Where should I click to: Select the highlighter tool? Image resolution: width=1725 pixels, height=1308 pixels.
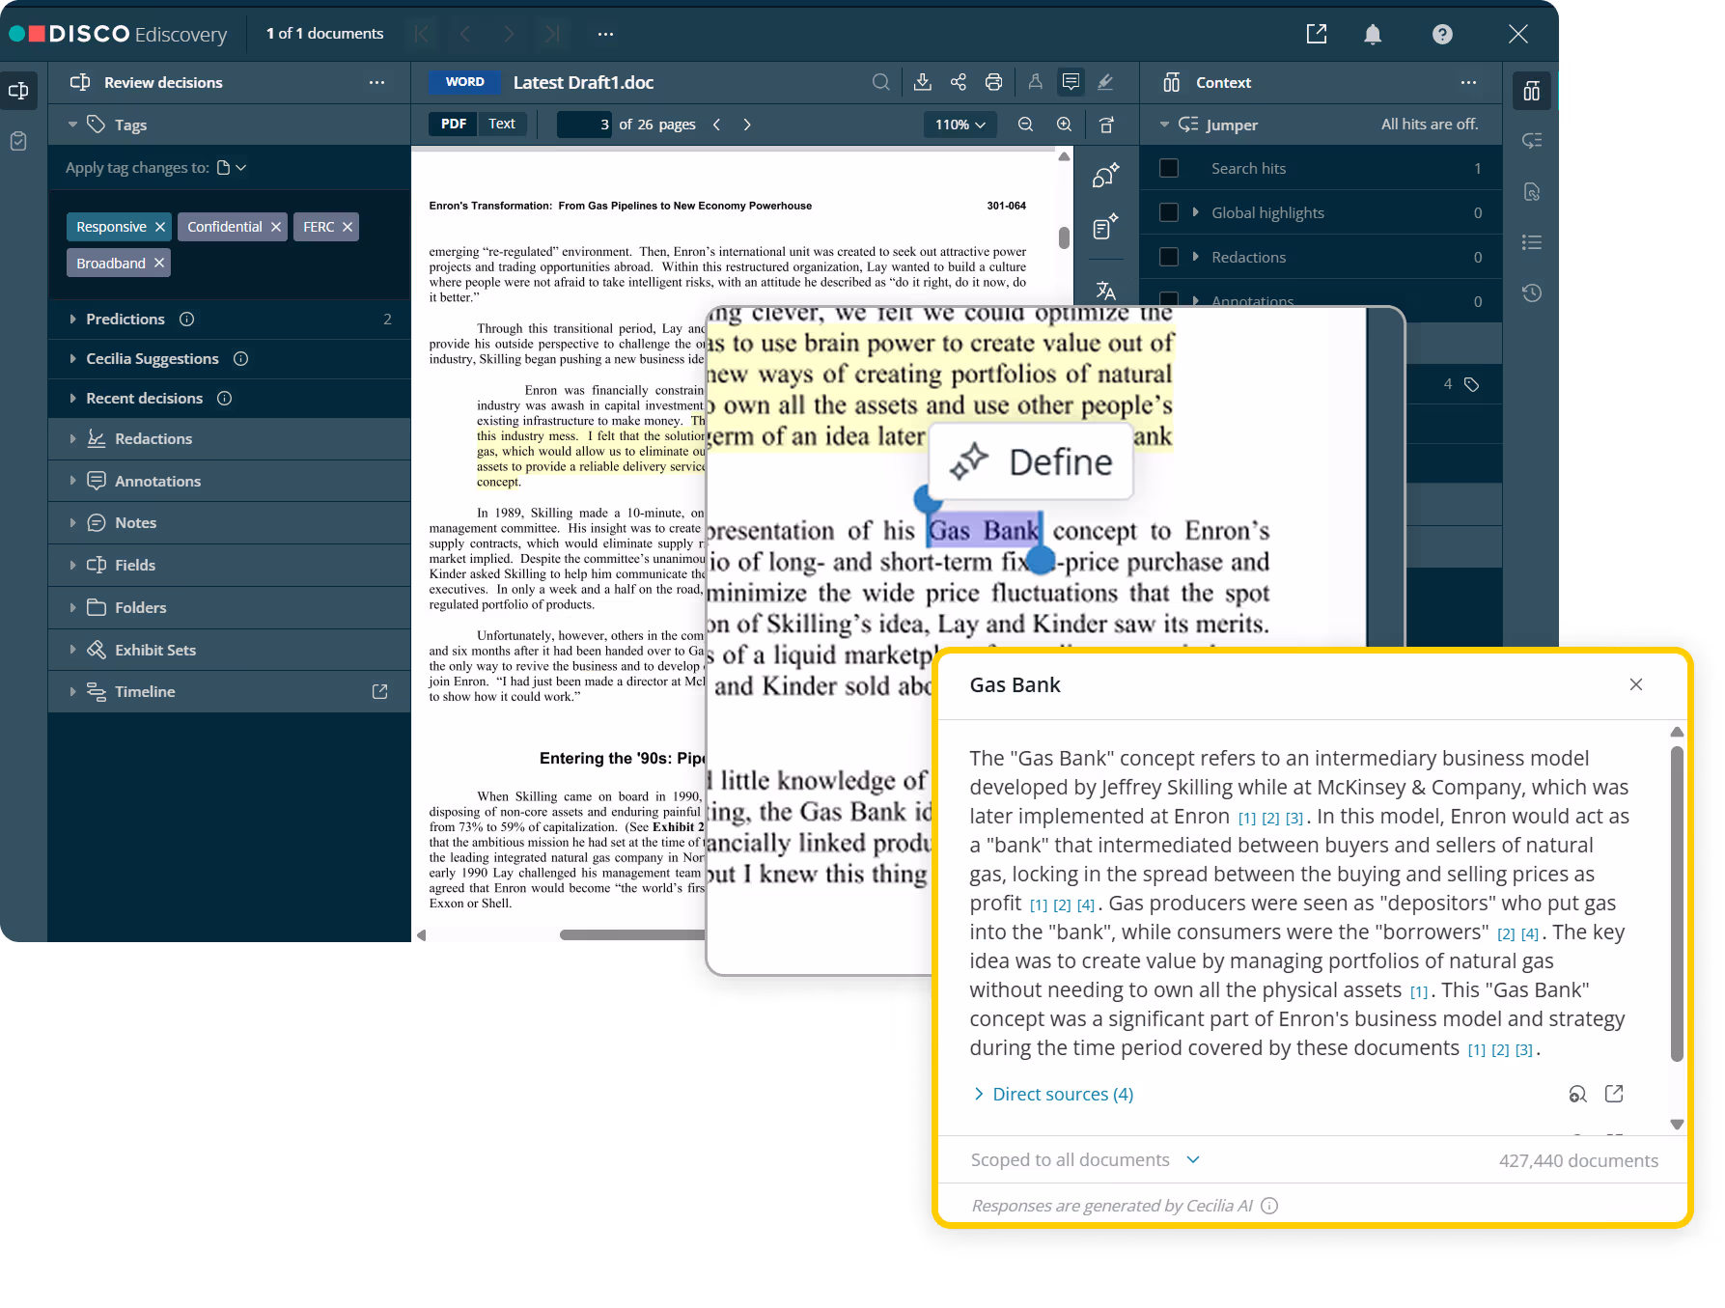click(1105, 83)
